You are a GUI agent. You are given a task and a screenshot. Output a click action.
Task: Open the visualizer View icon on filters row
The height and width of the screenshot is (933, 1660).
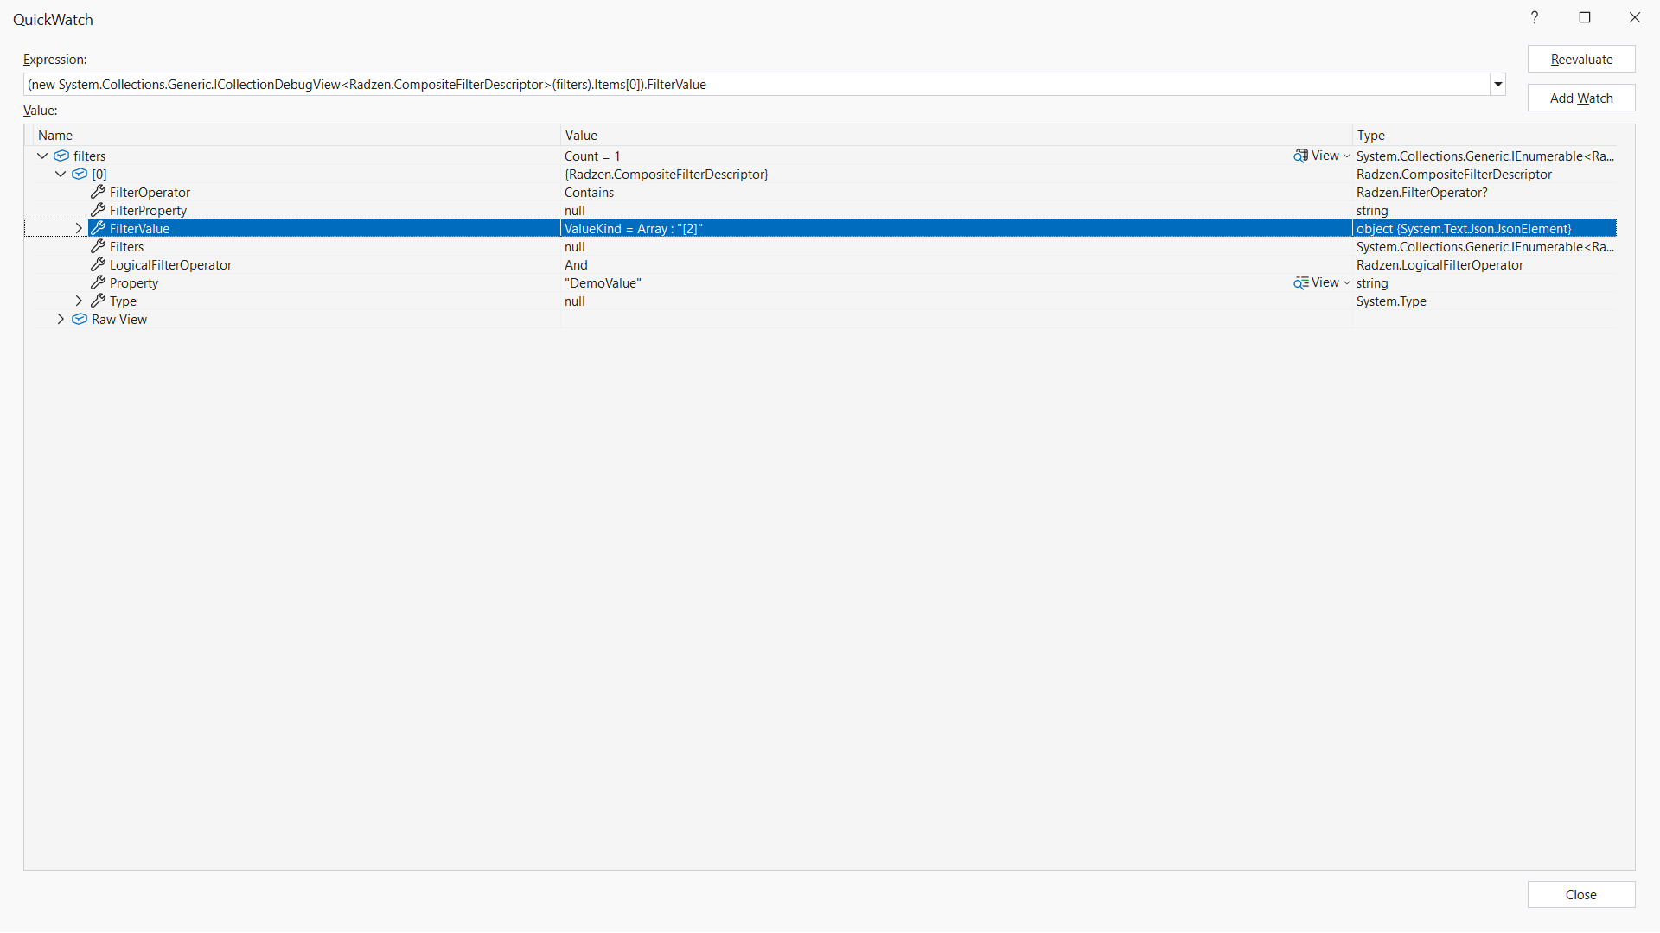coord(1300,155)
